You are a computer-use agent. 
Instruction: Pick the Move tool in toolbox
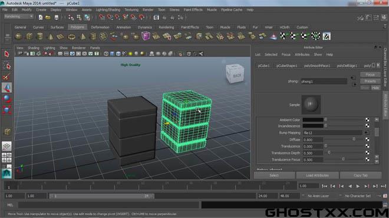[6, 88]
